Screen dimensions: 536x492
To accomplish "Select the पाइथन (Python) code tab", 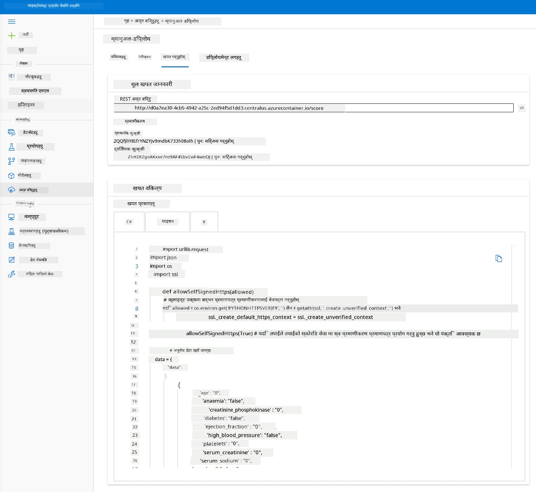I will click(168, 221).
